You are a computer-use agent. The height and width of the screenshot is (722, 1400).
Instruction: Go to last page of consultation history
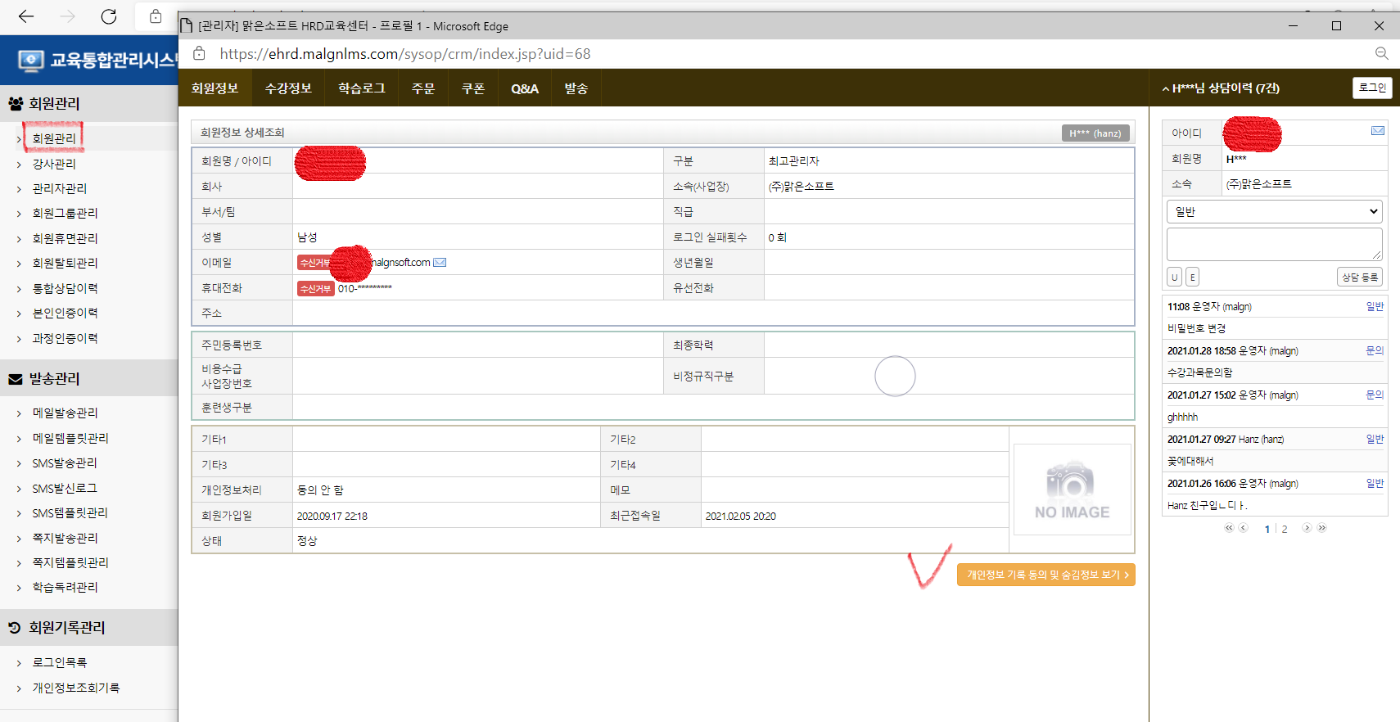coord(1321,528)
